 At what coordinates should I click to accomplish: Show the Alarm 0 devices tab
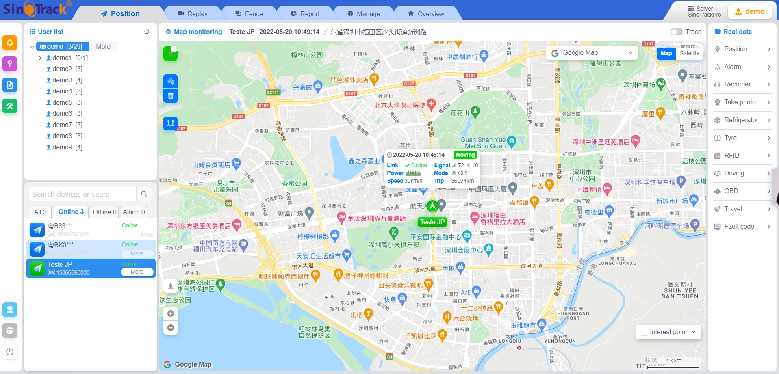[134, 212]
